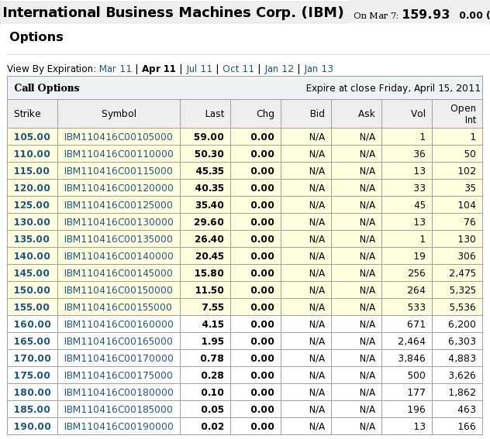Open the Jan 12 expiration link
The height and width of the screenshot is (439, 490).
279,69
